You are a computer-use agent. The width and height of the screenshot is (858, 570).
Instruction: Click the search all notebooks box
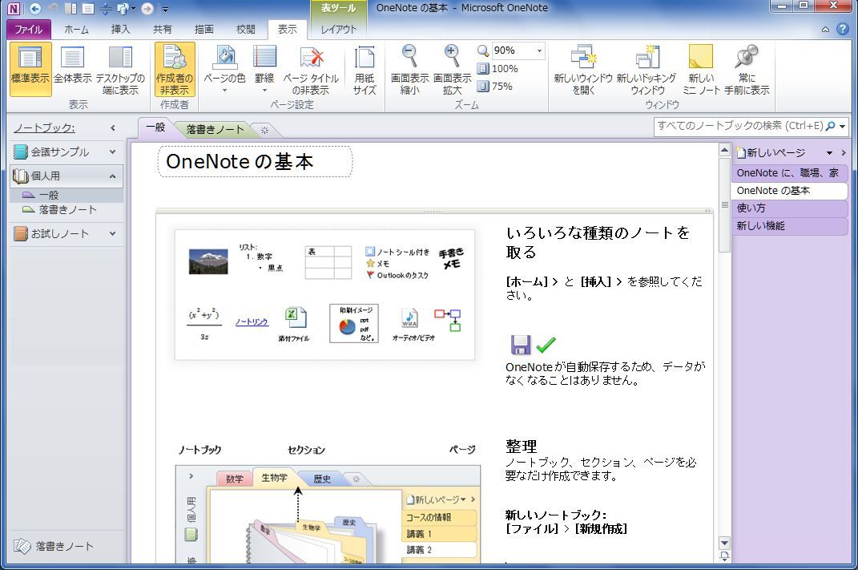[739, 126]
